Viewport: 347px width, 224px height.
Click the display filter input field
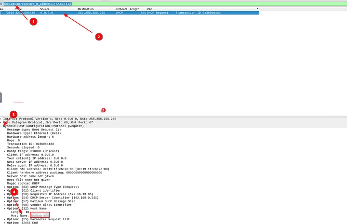coord(145,3)
